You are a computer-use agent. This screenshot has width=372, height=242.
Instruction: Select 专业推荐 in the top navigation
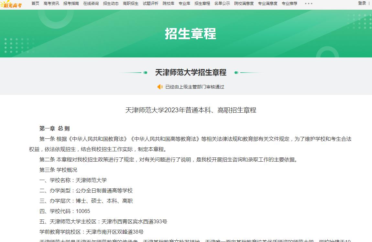(290, 3)
